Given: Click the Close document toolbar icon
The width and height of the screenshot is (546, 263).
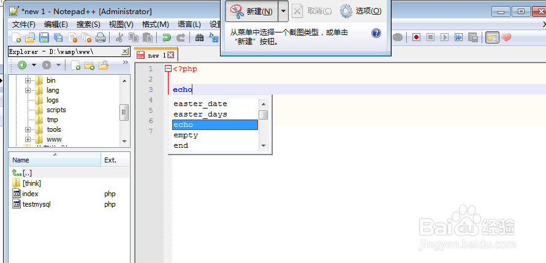Looking at the screenshot, I should (x=72, y=37).
